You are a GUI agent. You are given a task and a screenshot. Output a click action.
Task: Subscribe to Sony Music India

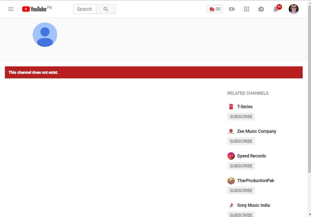point(241,214)
